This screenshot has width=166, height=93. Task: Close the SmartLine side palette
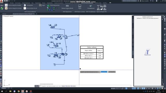(162, 16)
